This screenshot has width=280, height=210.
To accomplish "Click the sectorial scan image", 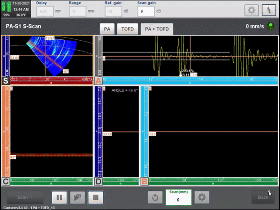I will tap(52, 56).
